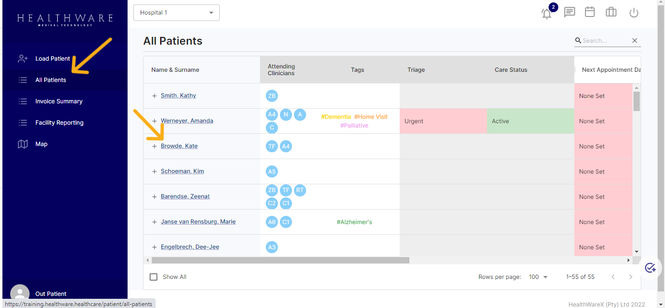The width and height of the screenshot is (665, 308).
Task: Click the patient search field
Action: click(x=604, y=41)
